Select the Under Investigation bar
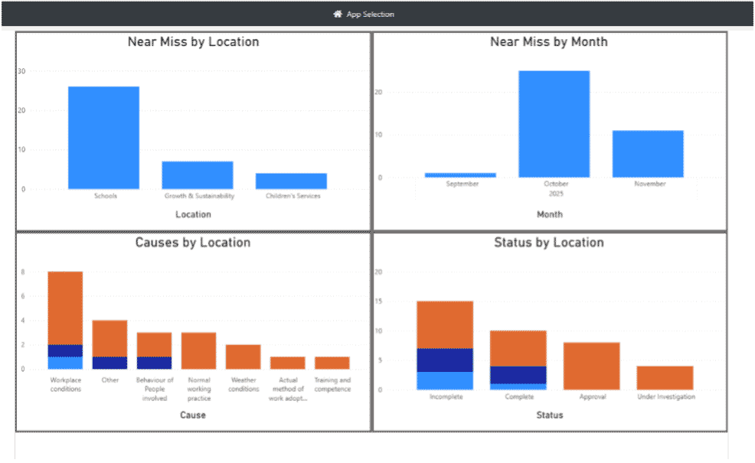The height and width of the screenshot is (463, 755). (x=665, y=378)
